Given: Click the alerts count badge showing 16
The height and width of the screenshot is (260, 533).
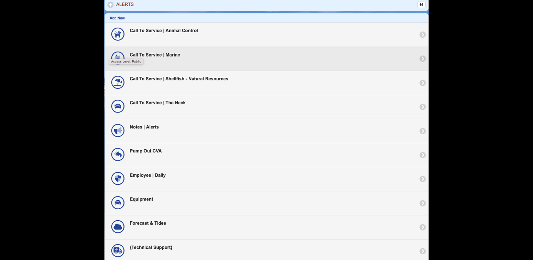Looking at the screenshot, I should pos(421,5).
